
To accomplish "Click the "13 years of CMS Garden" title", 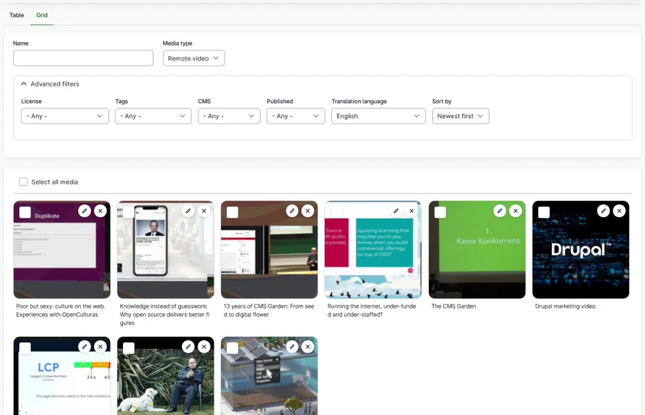I will (269, 311).
